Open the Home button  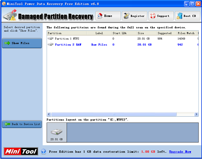[x=108, y=16]
